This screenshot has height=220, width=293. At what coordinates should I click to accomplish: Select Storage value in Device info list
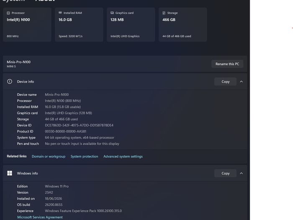[x=61, y=119]
